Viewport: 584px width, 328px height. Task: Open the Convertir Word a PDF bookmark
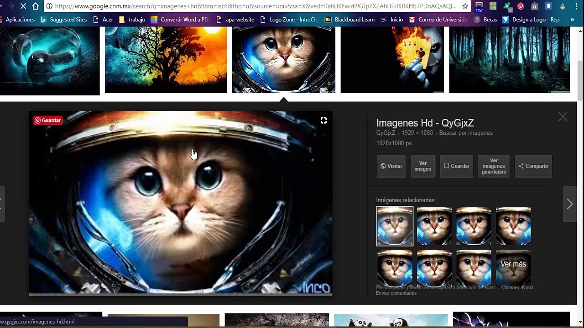[180, 20]
